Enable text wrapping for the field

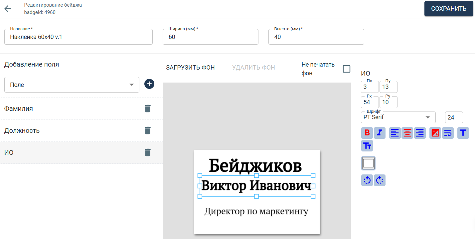[448, 133]
